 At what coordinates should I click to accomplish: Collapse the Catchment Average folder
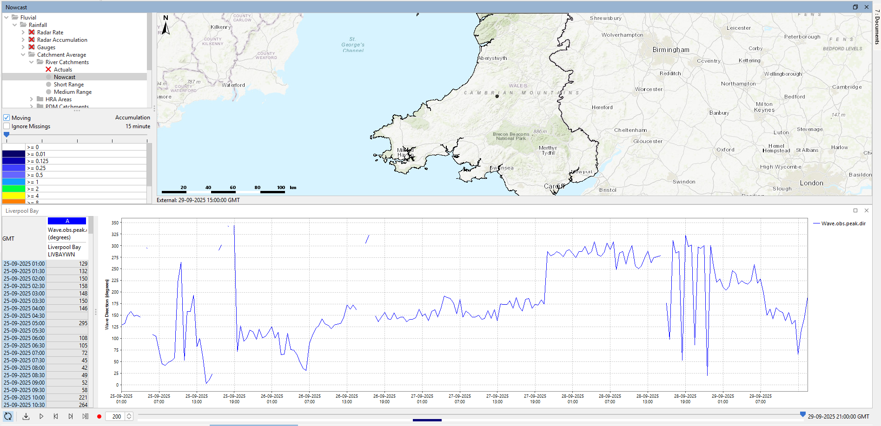point(23,55)
